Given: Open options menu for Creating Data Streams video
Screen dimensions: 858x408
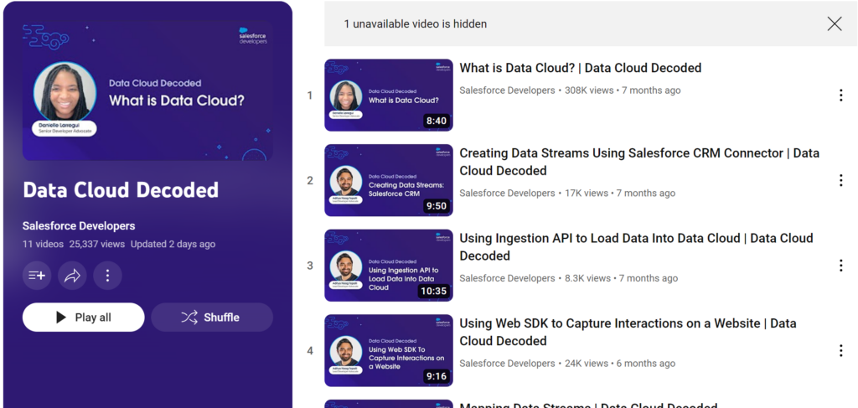Looking at the screenshot, I should pyautogui.click(x=841, y=180).
